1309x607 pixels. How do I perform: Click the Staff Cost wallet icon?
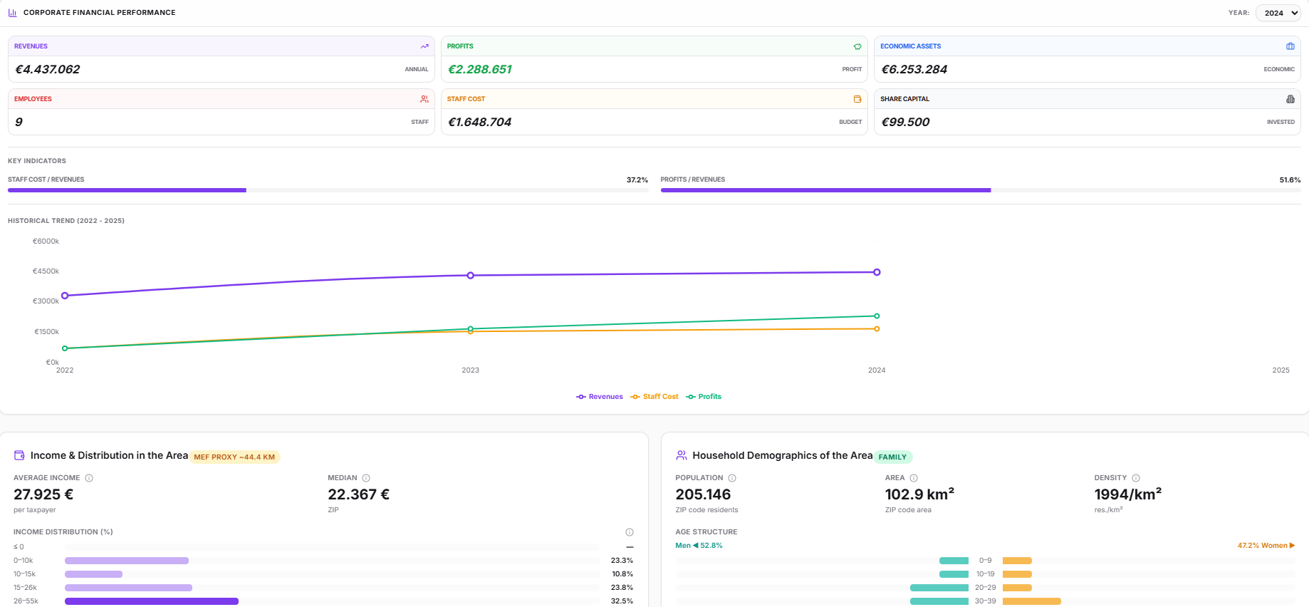point(857,99)
